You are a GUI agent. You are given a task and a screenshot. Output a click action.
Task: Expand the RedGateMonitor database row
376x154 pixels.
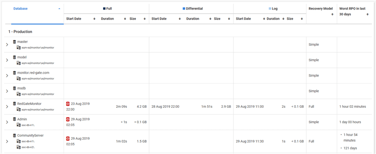(7, 107)
